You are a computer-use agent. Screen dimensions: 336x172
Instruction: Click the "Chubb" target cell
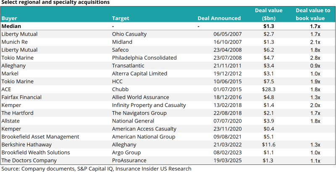pyautogui.click(x=120, y=89)
